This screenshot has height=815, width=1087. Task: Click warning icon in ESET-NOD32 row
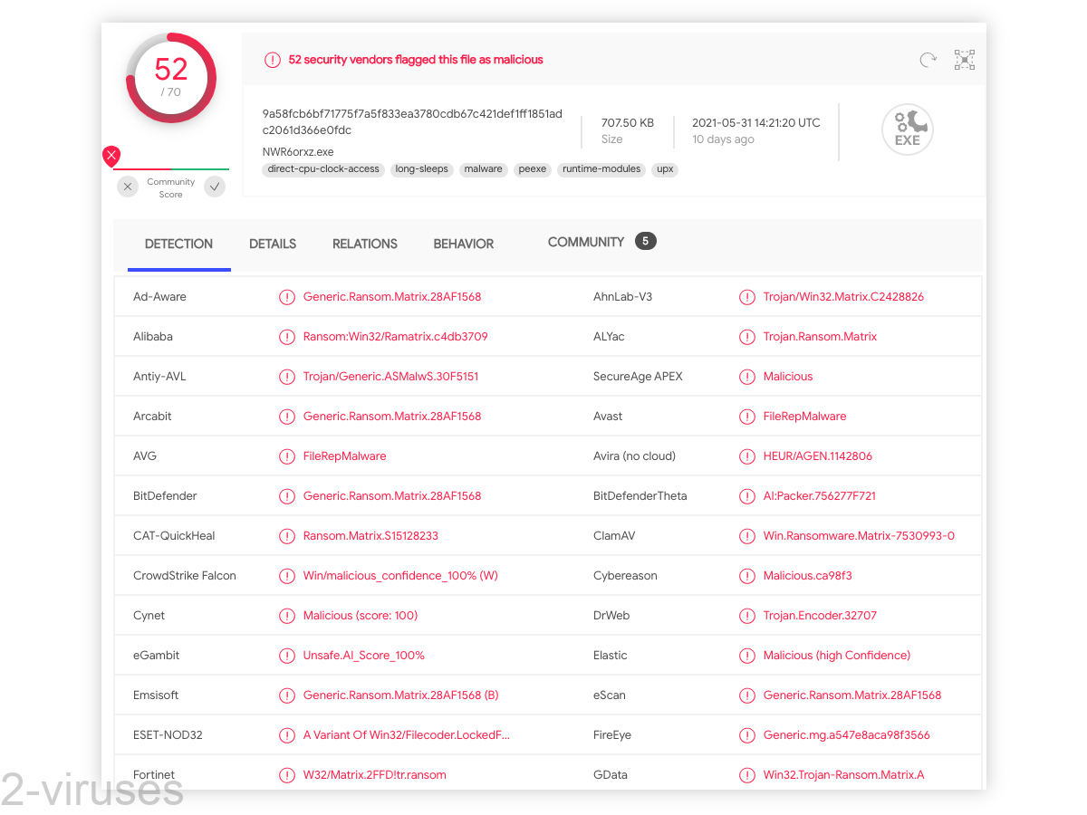pos(287,735)
